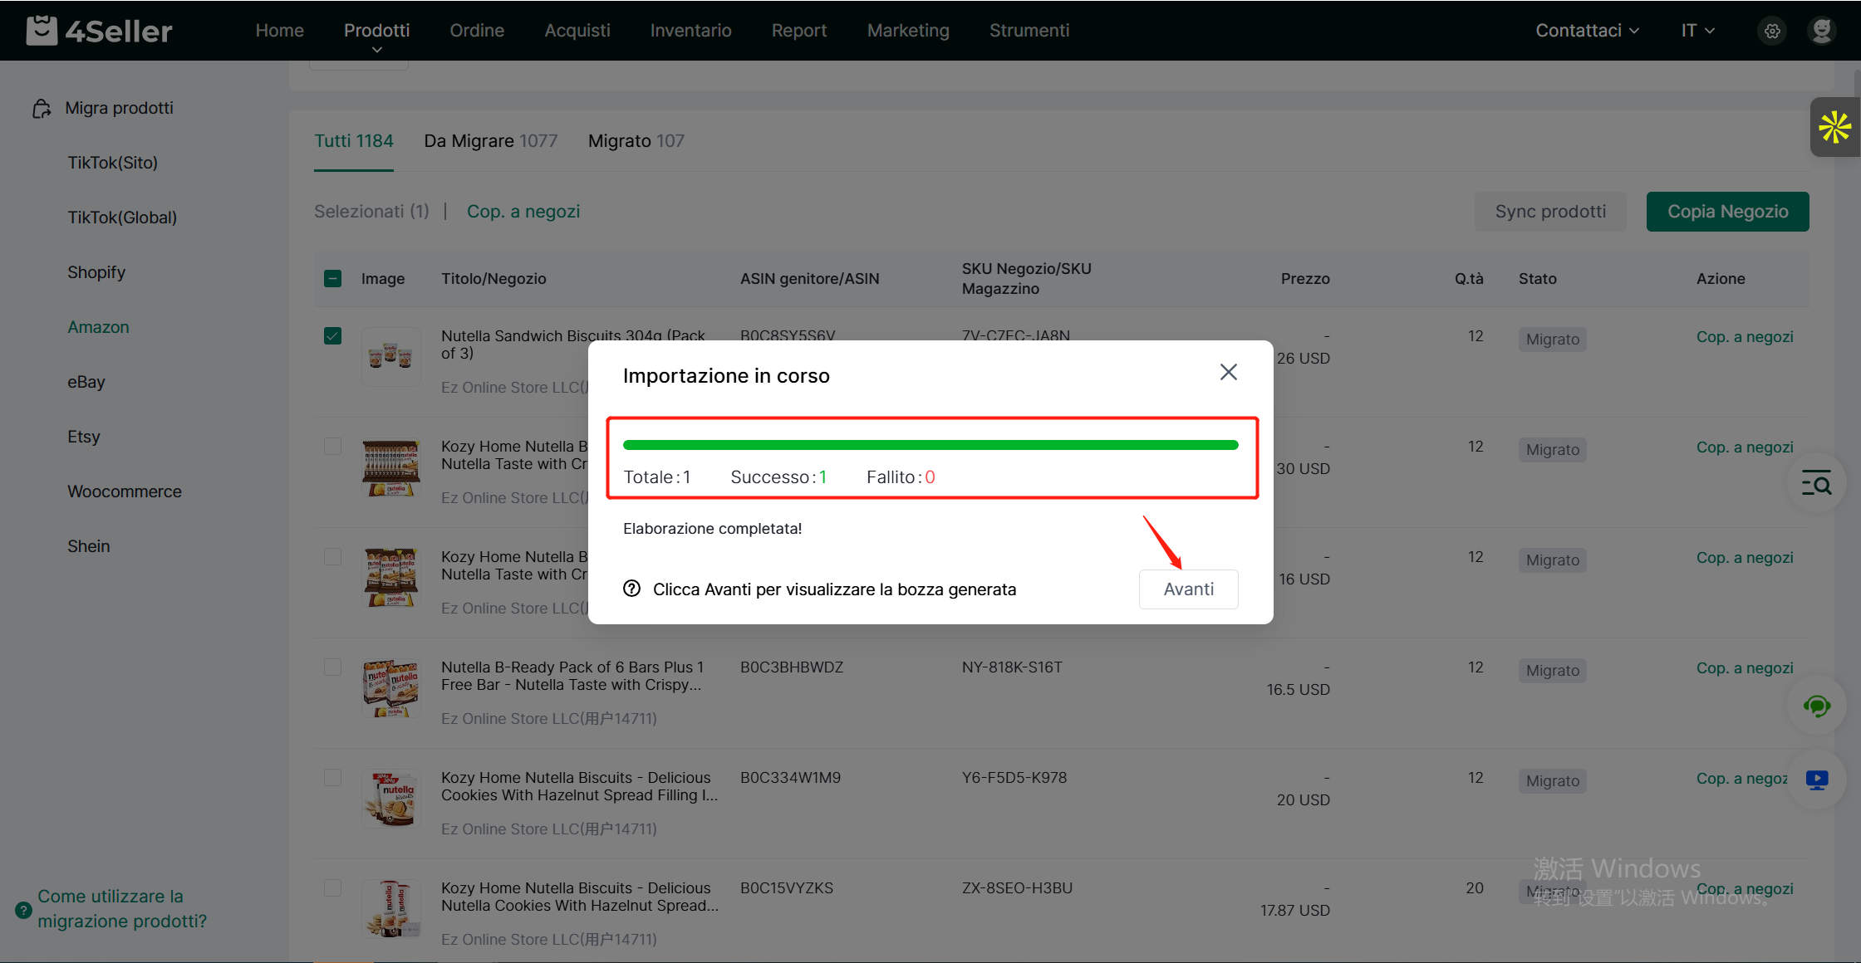Screen dimensions: 1861x963
Task: Close the Importazione in corso dialog
Action: [1229, 372]
